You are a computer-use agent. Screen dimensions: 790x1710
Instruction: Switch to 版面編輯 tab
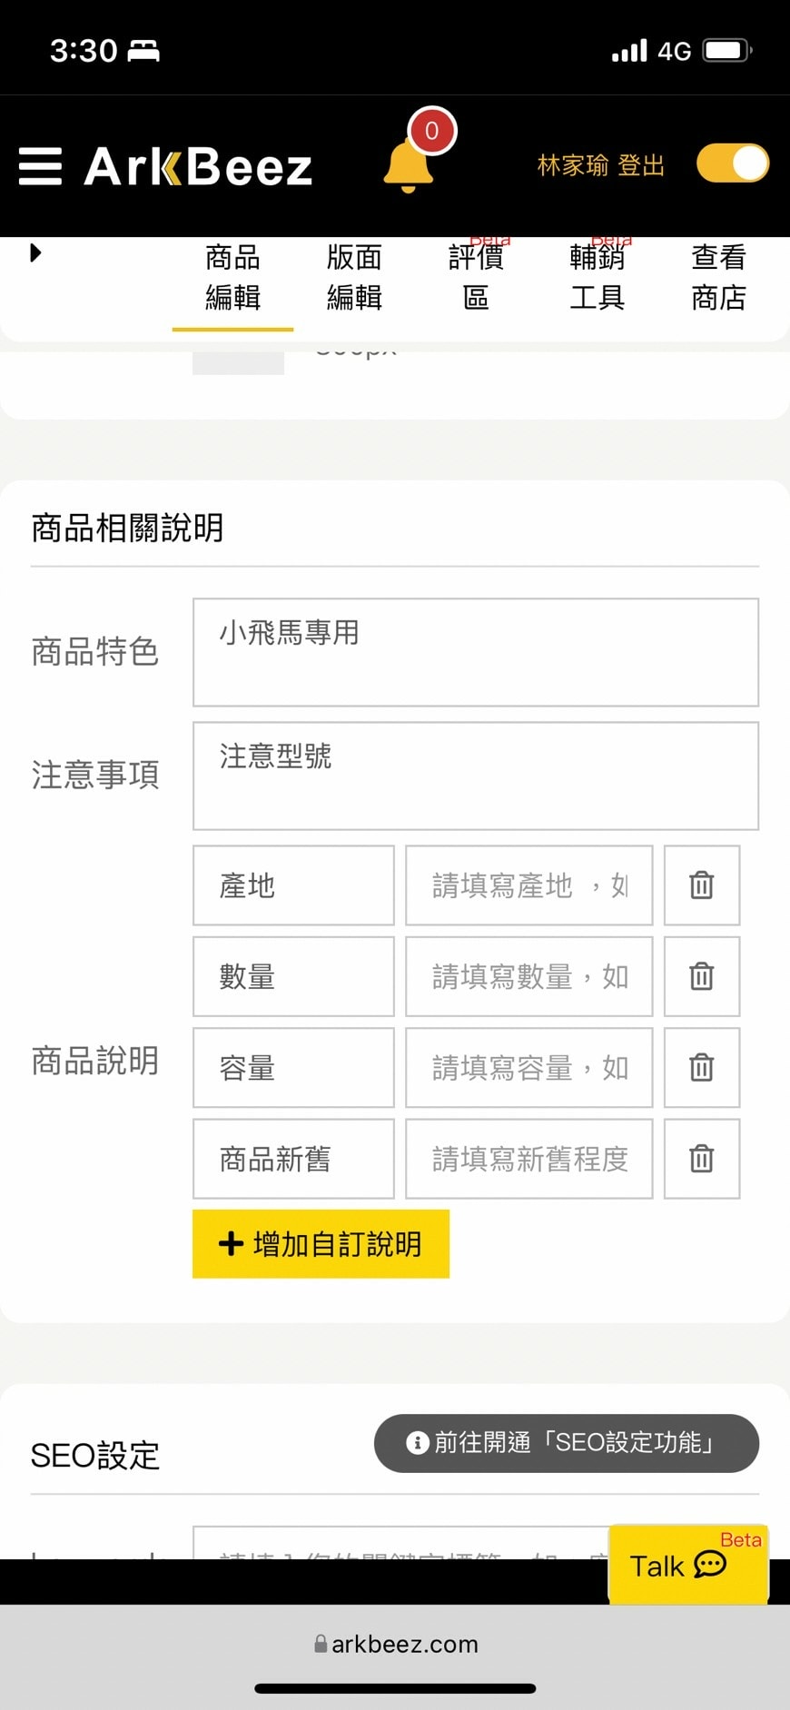pos(354,277)
